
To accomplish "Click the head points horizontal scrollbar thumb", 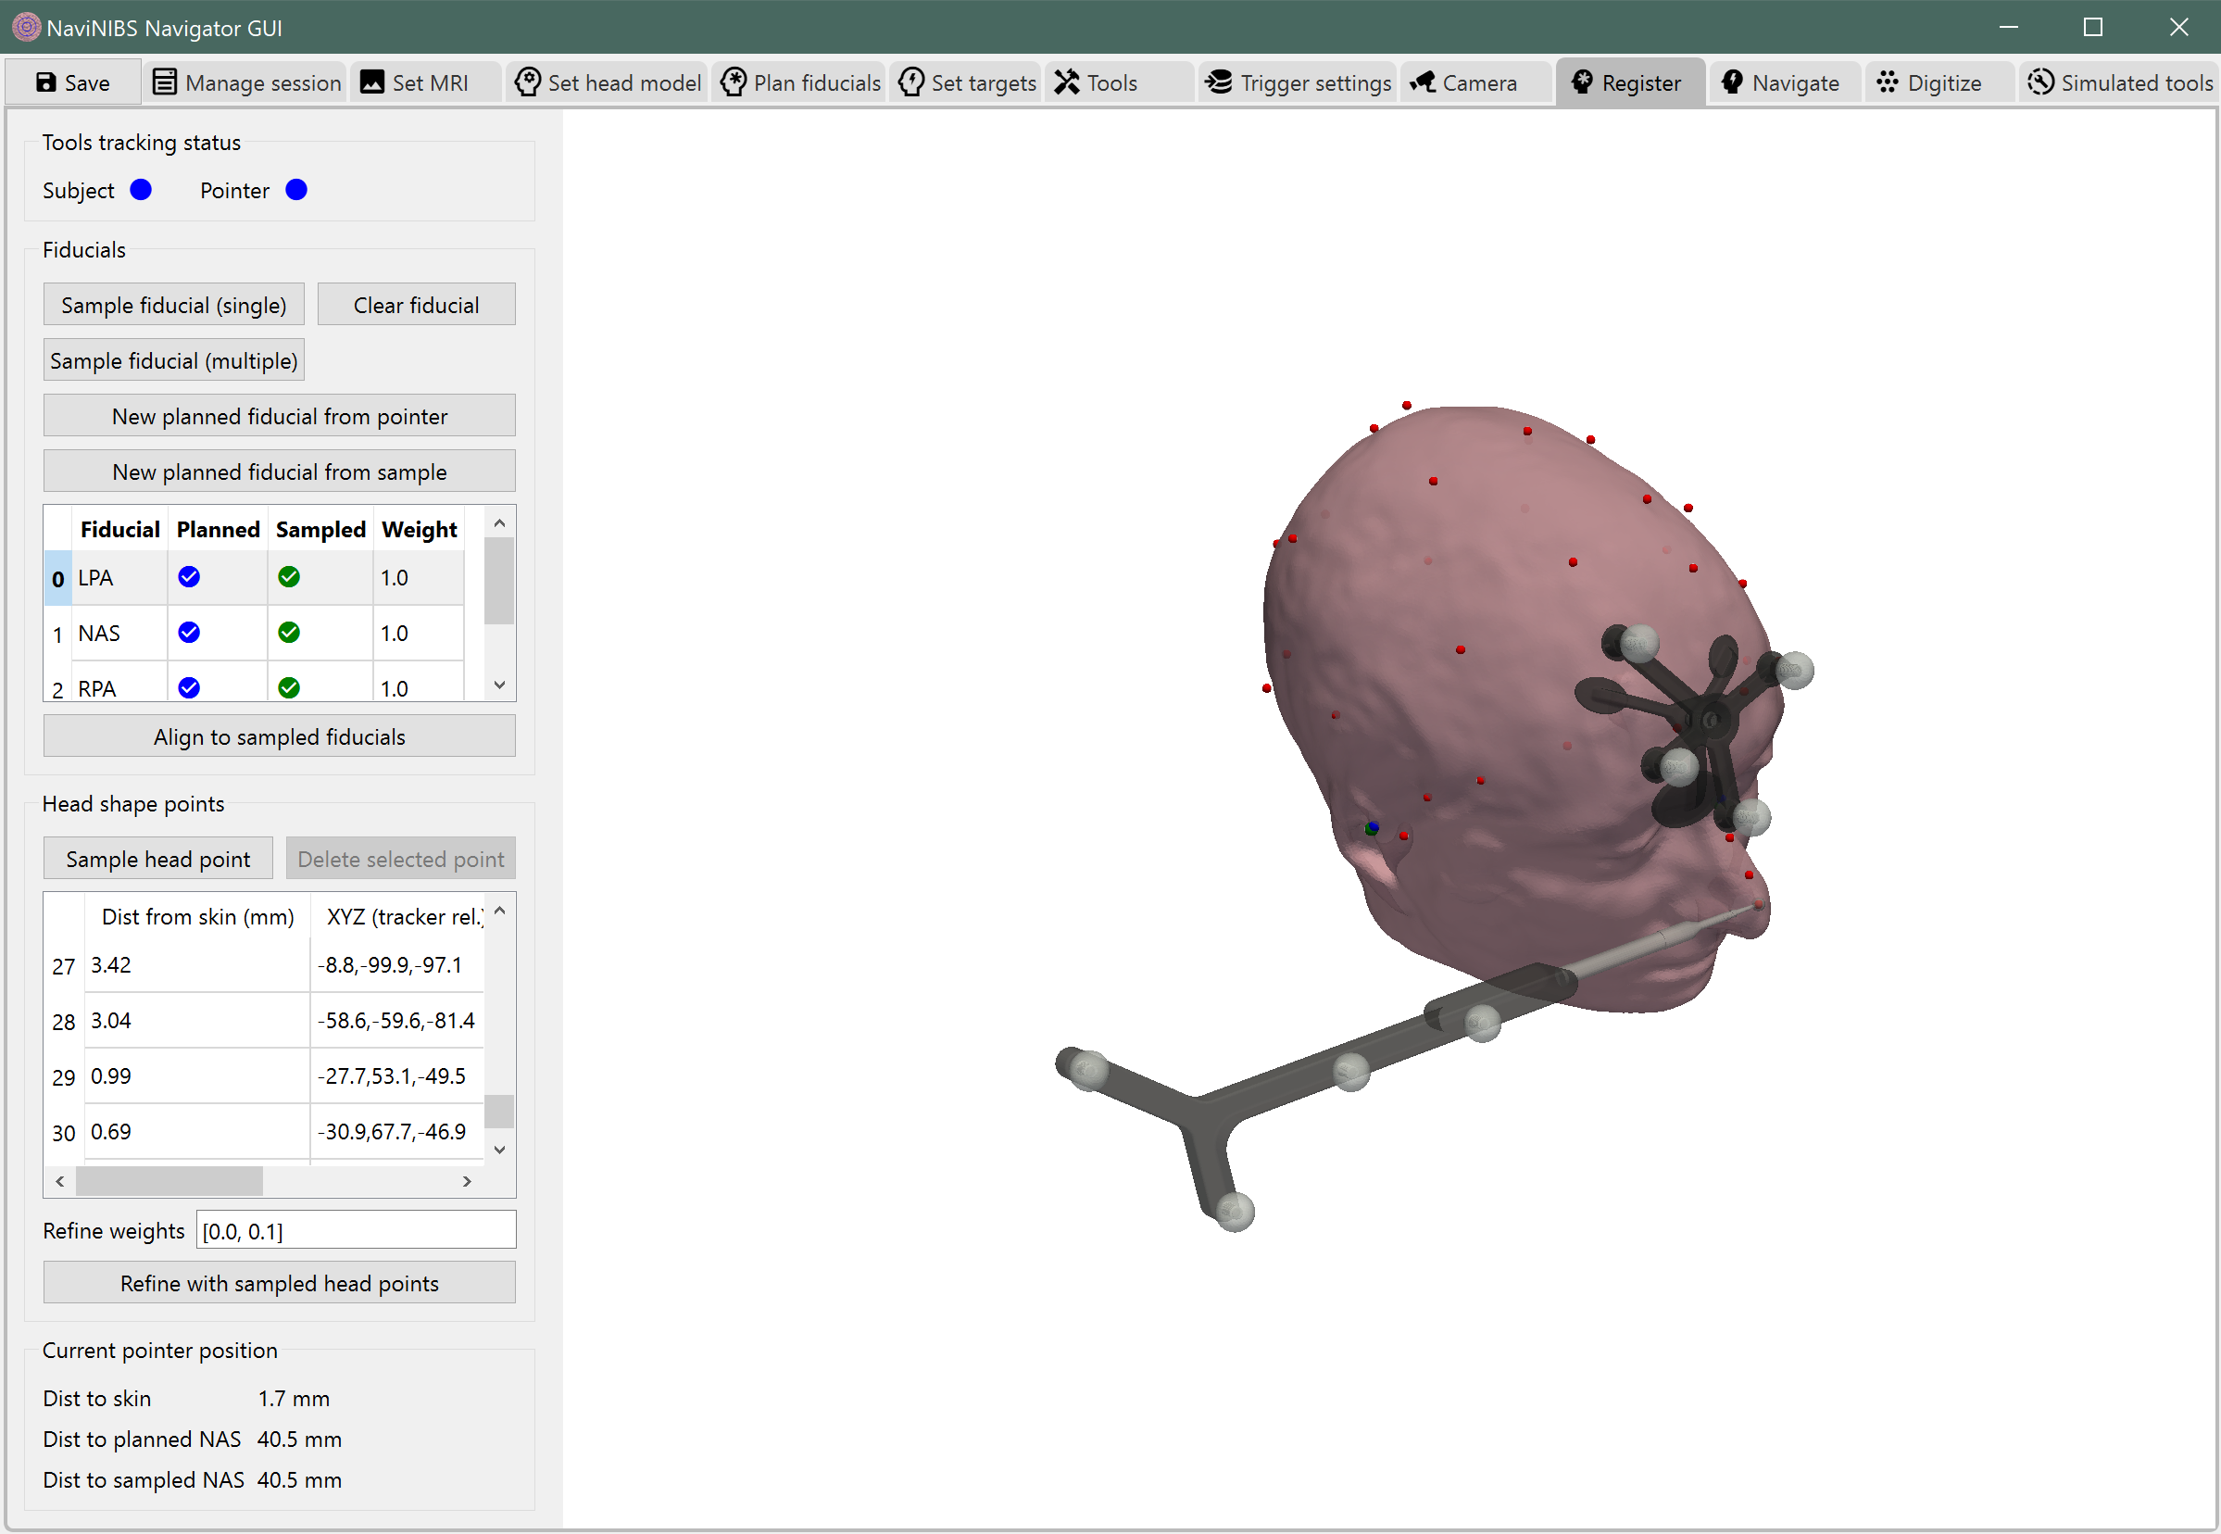I will (x=169, y=1181).
